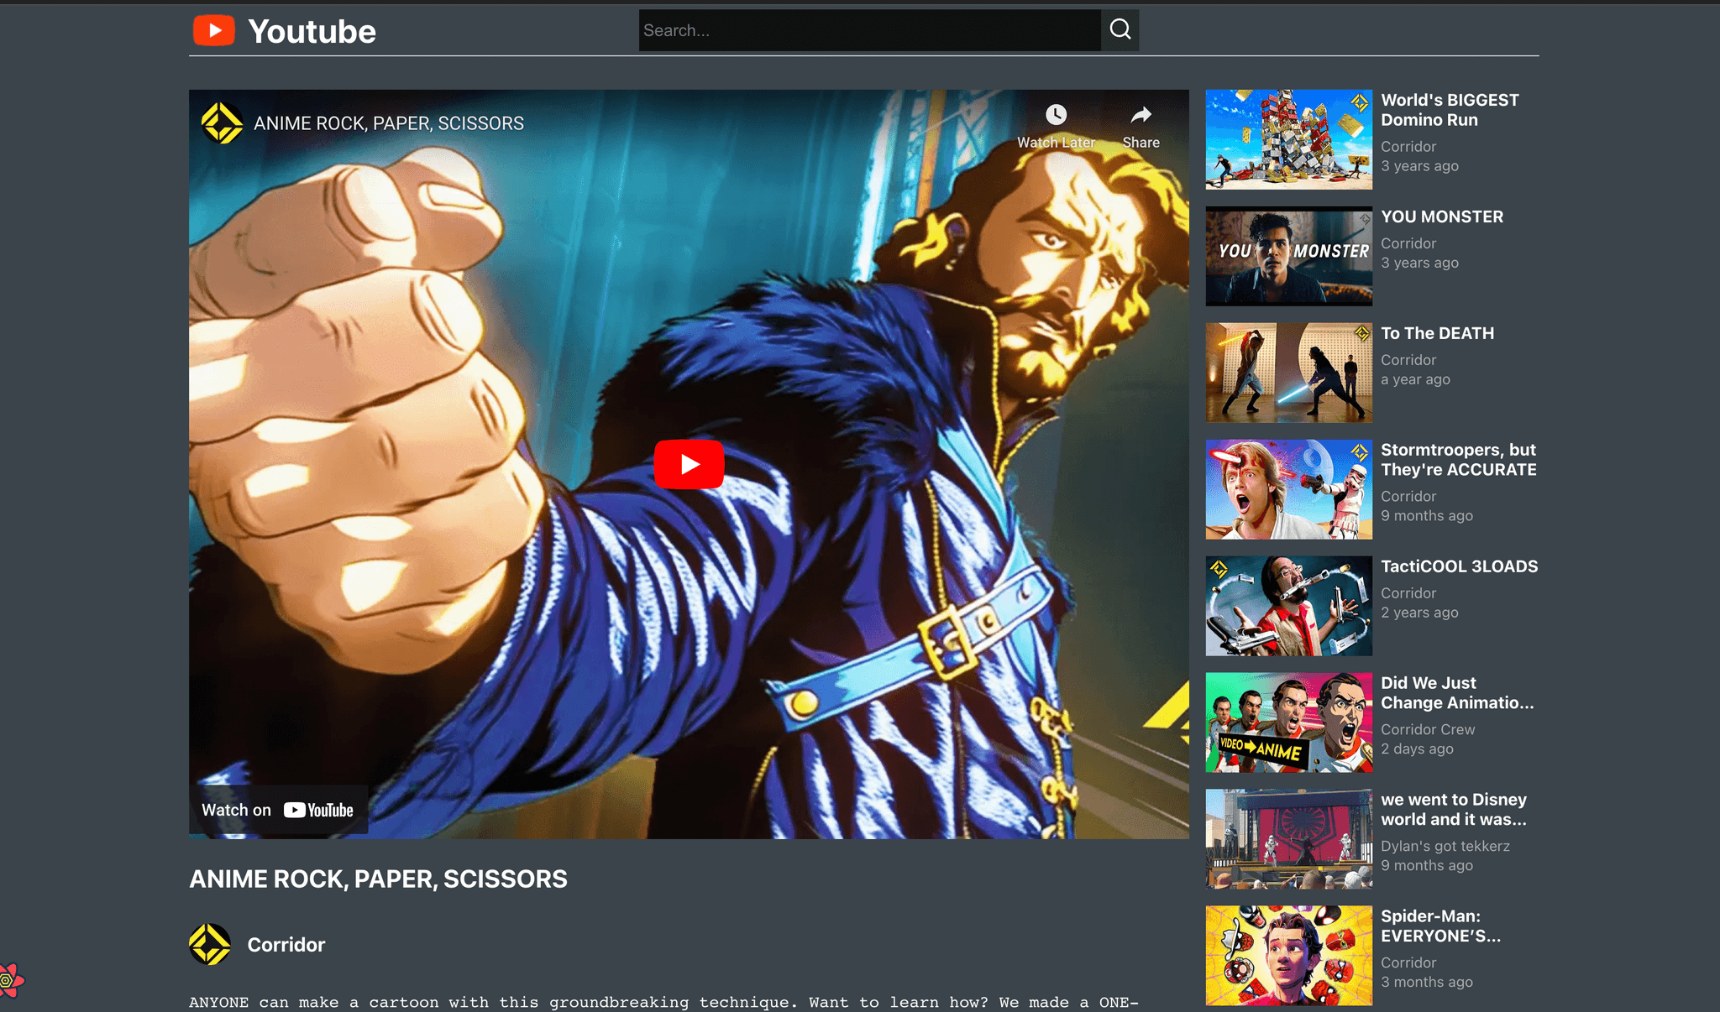This screenshot has height=1012, width=1720.
Task: Select the "To The DEATH" thumbnail
Action: pyautogui.click(x=1287, y=373)
